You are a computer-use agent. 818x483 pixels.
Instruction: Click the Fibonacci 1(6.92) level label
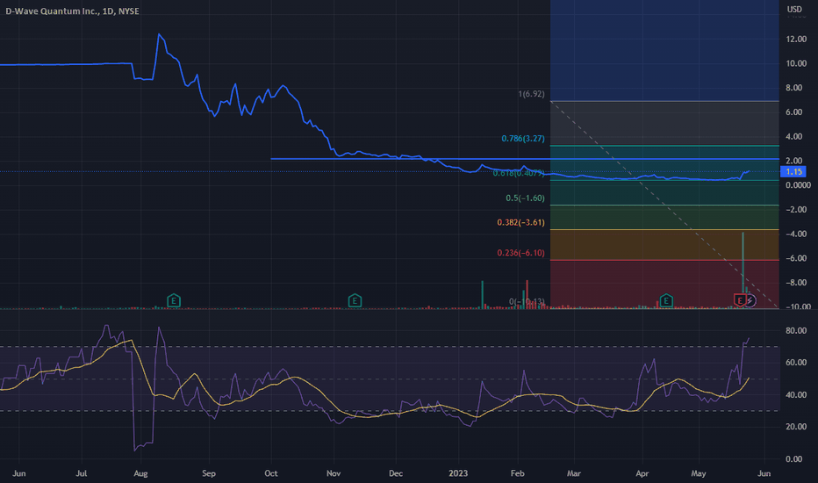(531, 94)
